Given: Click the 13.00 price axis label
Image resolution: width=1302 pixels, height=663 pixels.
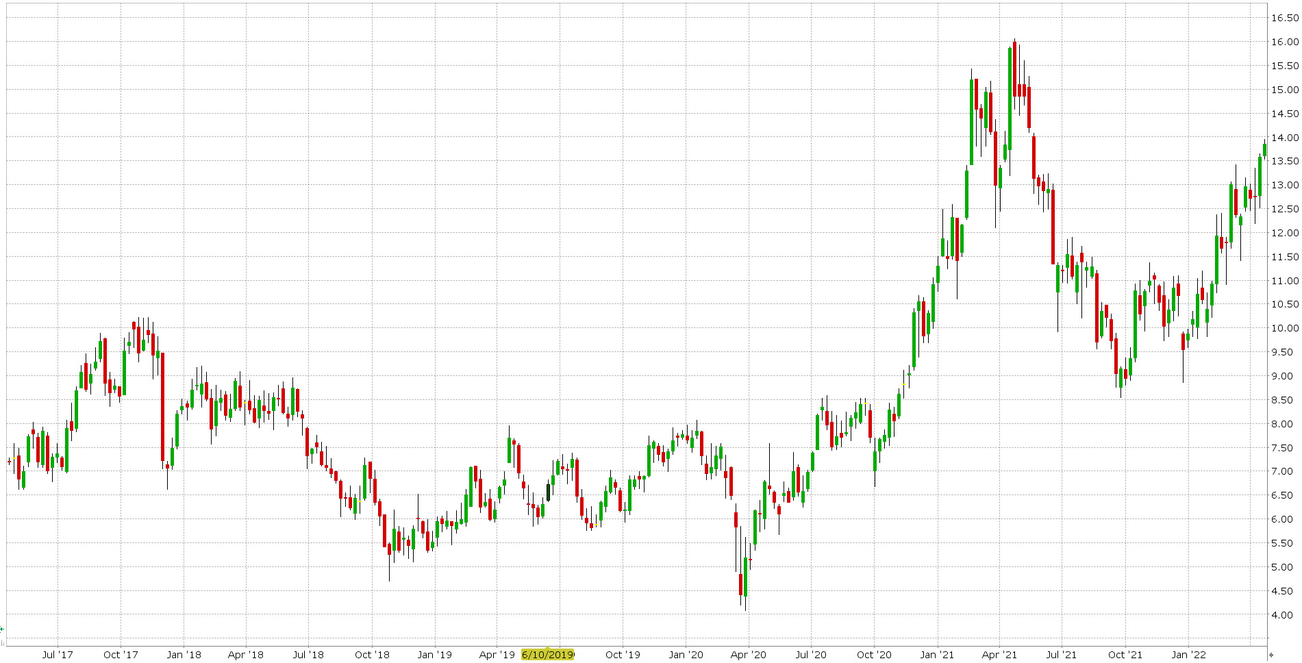Looking at the screenshot, I should 1285,185.
